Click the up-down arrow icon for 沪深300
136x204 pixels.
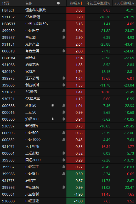[x=53, y=119]
